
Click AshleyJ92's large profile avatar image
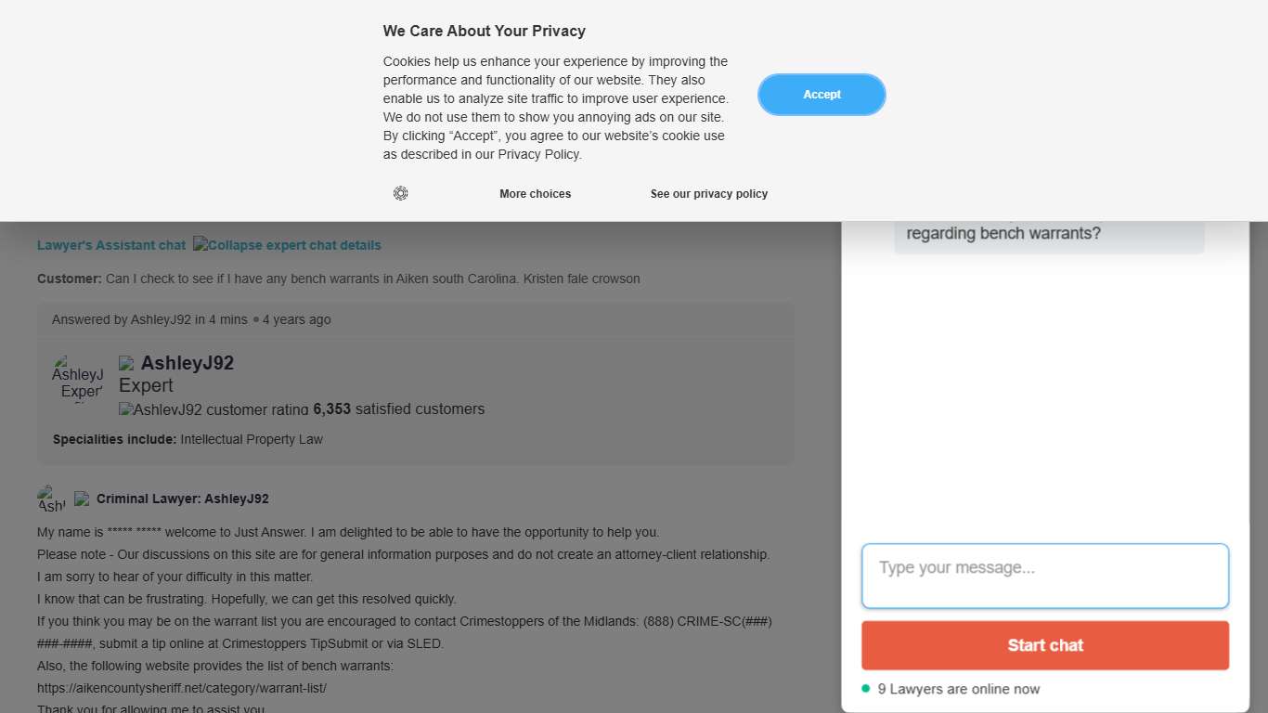point(78,379)
